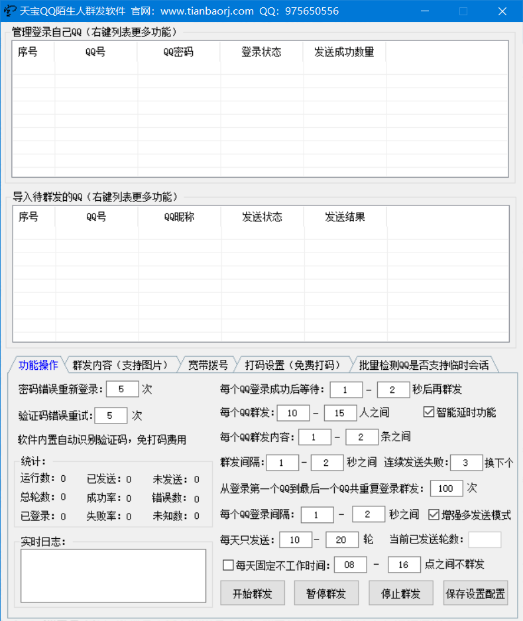Click the 每天只发送 minimum rounds field showing 10

pos(296,539)
